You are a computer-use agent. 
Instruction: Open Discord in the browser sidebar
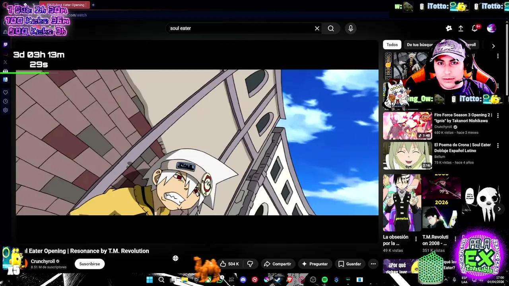pyautogui.click(x=5, y=71)
